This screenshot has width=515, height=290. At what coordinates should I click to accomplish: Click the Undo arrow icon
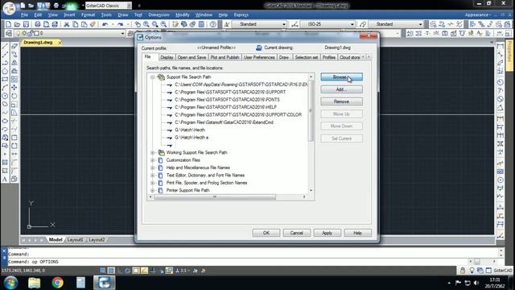[x=105, y=24]
